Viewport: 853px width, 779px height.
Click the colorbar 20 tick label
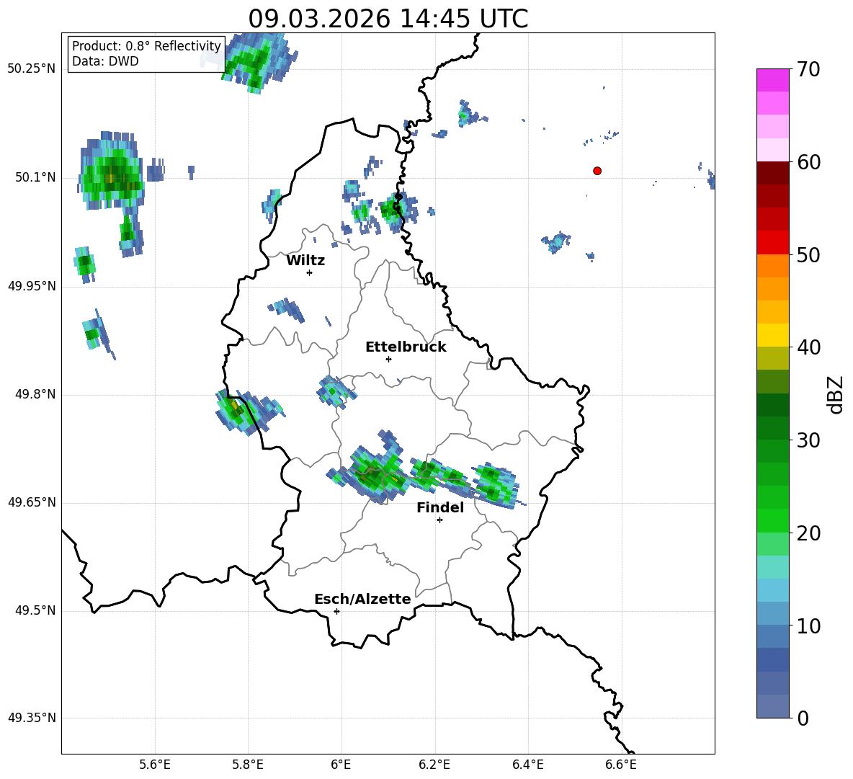coord(808,533)
